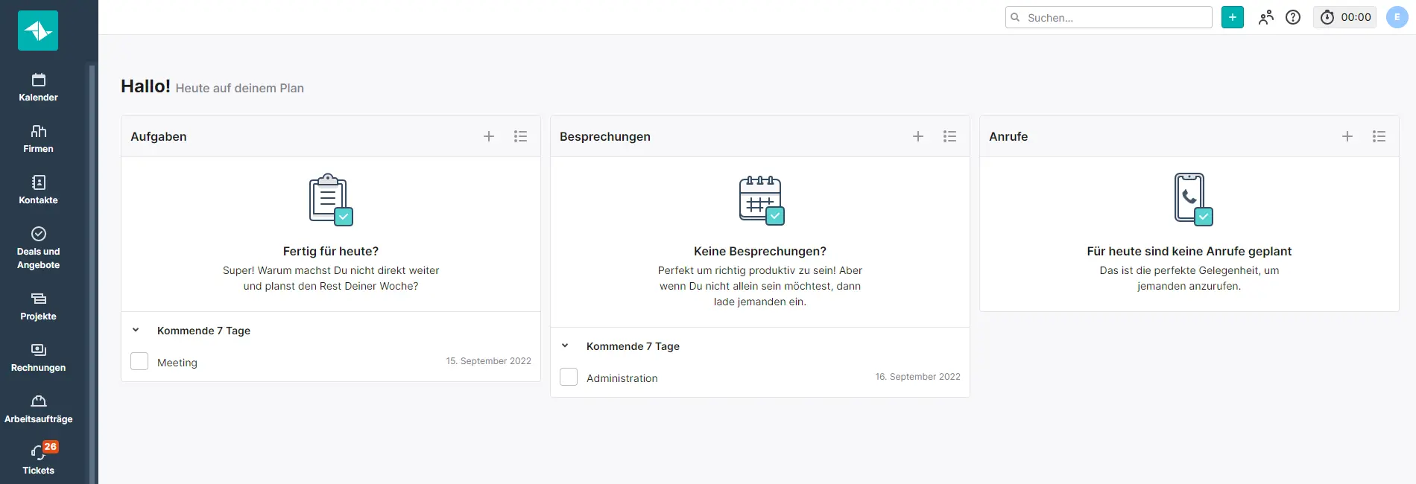1416x484 pixels.
Task: Click the clipboard illustration in Aufgaben
Action: tap(331, 200)
